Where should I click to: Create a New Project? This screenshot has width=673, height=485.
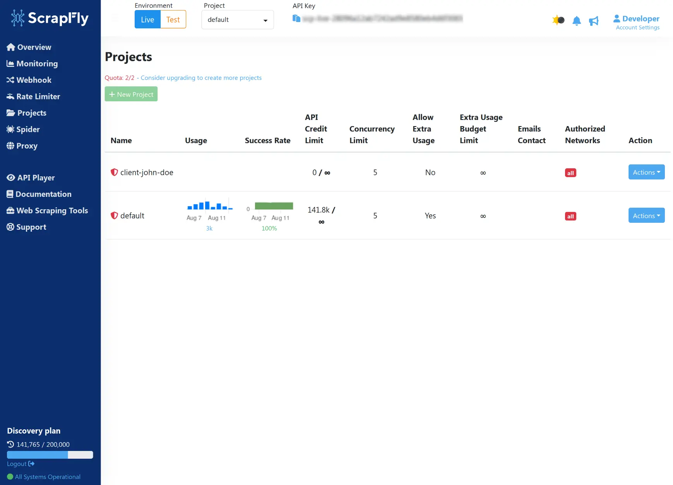[131, 94]
